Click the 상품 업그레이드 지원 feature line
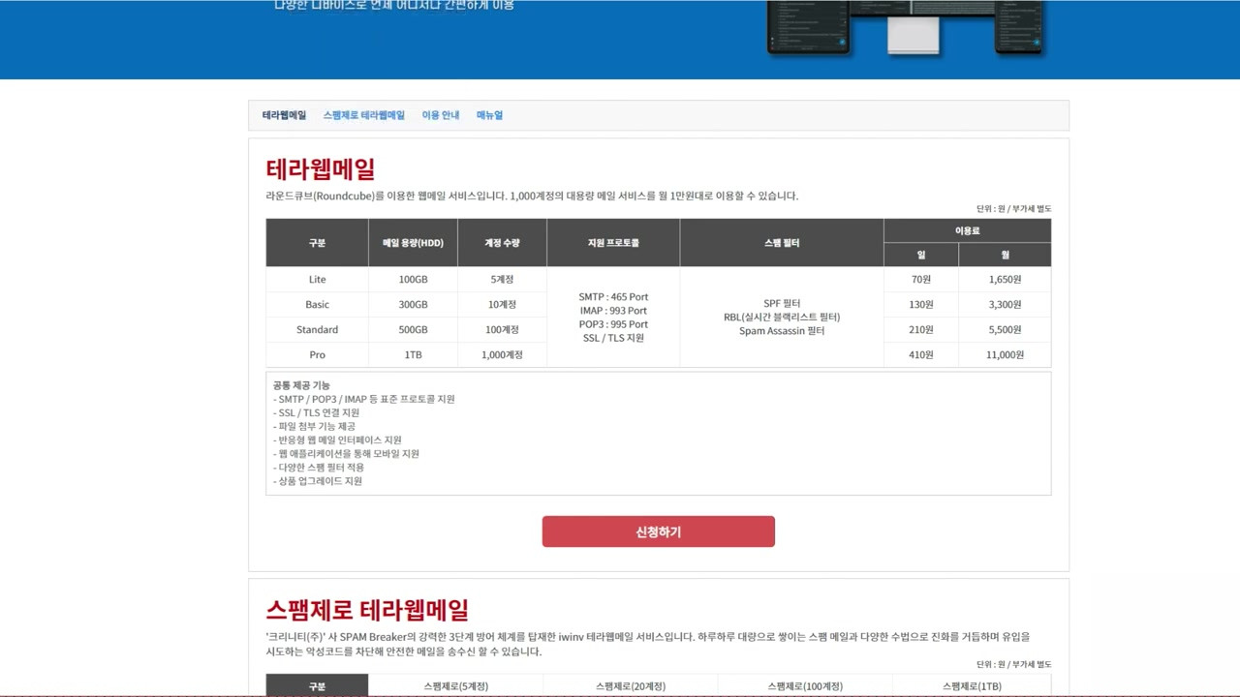Screen dimensions: 1240x697 pos(318,481)
